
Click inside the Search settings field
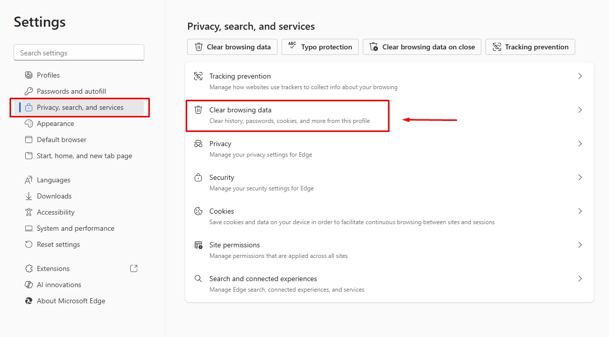[79, 52]
